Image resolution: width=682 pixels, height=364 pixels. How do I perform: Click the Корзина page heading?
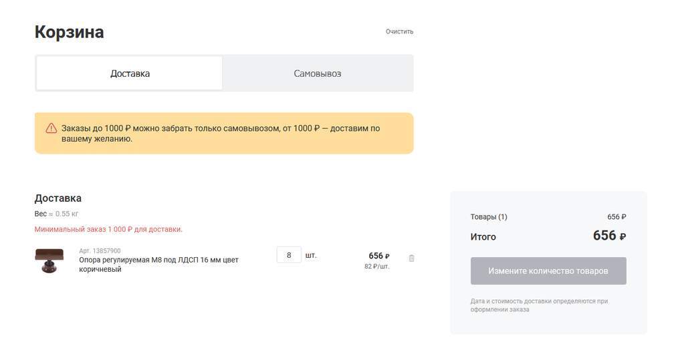pyautogui.click(x=69, y=32)
